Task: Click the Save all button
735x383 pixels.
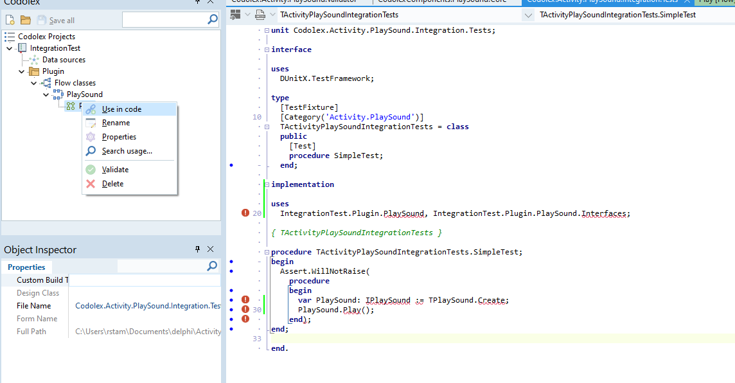Action: [57, 20]
